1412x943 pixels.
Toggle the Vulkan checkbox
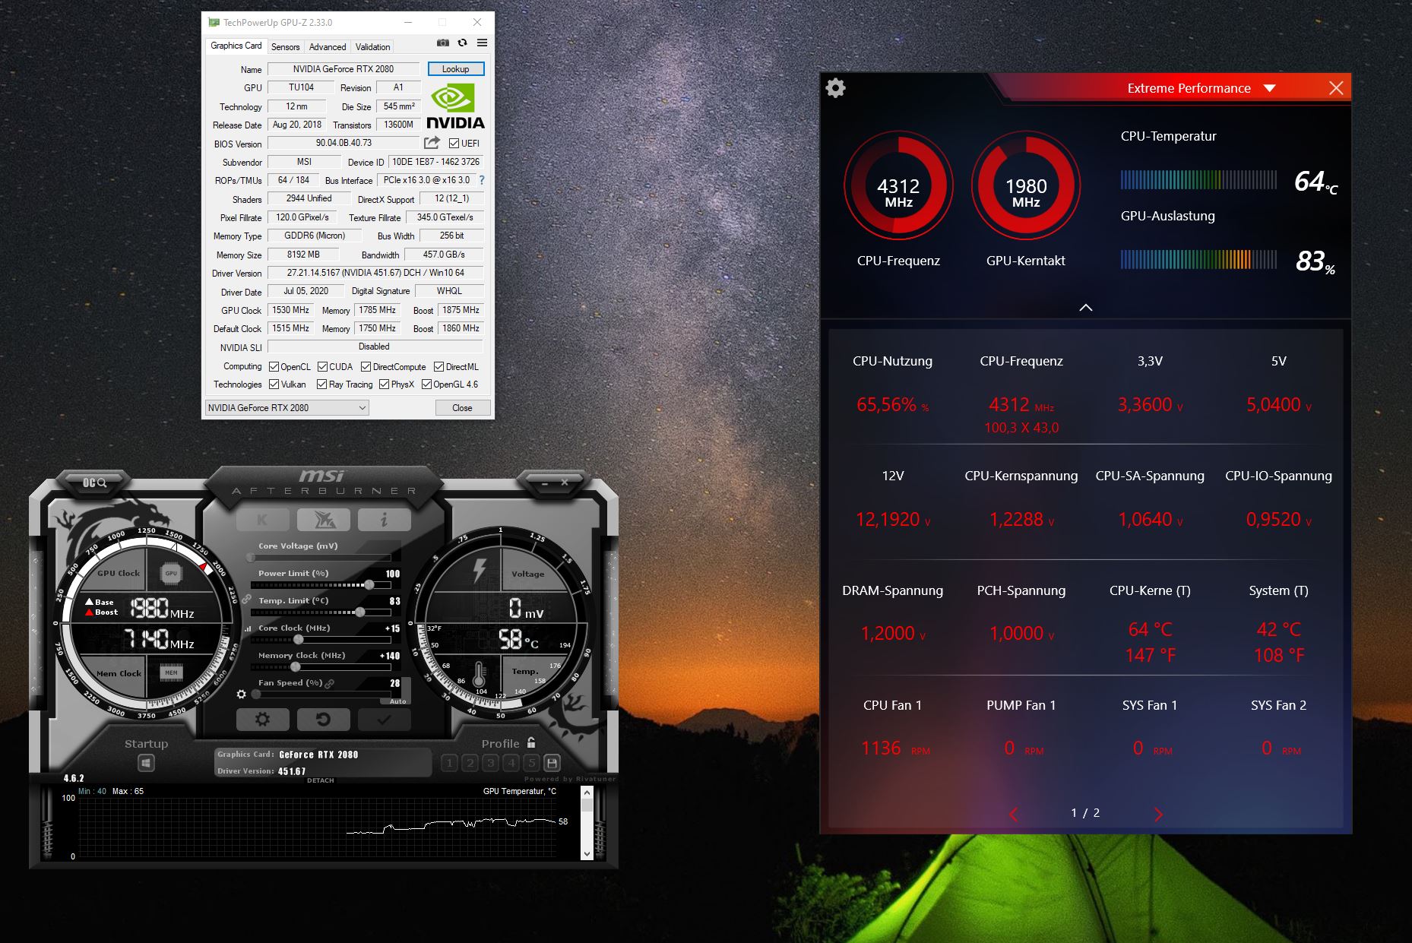point(274,384)
